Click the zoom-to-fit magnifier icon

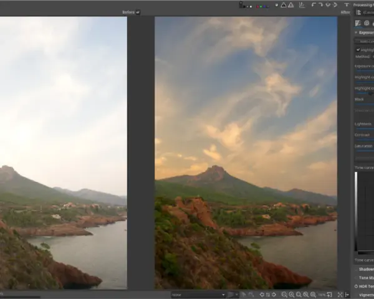click(299, 295)
